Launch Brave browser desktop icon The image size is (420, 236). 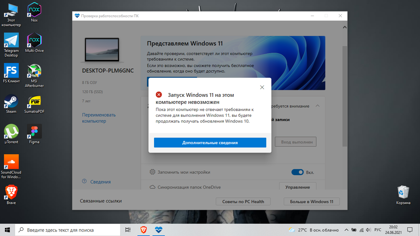click(x=11, y=195)
